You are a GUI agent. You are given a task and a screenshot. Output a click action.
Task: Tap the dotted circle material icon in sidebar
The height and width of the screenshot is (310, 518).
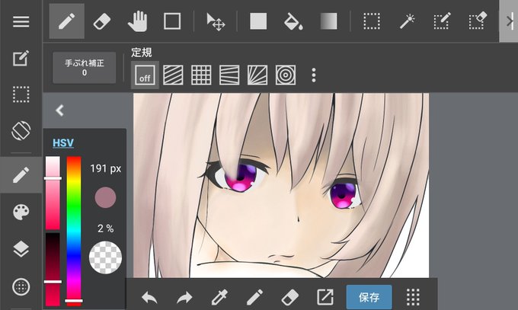(21, 286)
